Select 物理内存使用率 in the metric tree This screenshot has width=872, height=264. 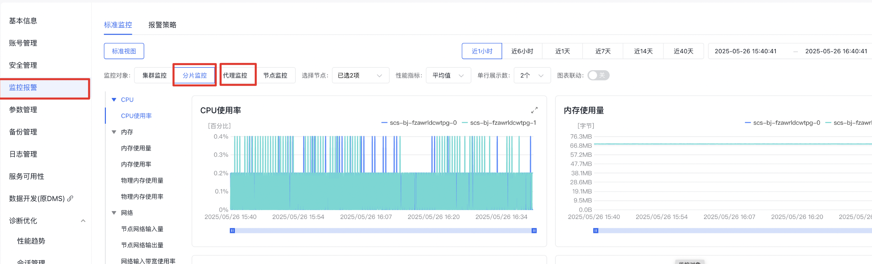[x=142, y=197]
